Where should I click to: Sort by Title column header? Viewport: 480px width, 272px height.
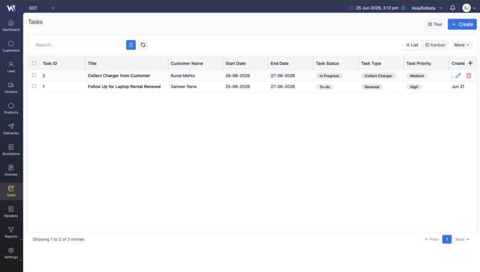pos(92,63)
